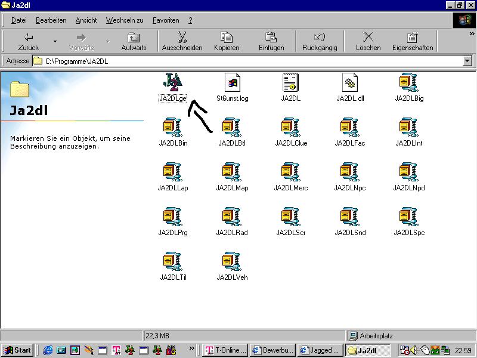This screenshot has height=358, width=477.
Task: Go up one folder with Aufwärts
Action: (134, 41)
